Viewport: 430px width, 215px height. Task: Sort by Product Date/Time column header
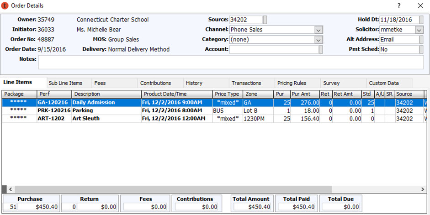177,94
